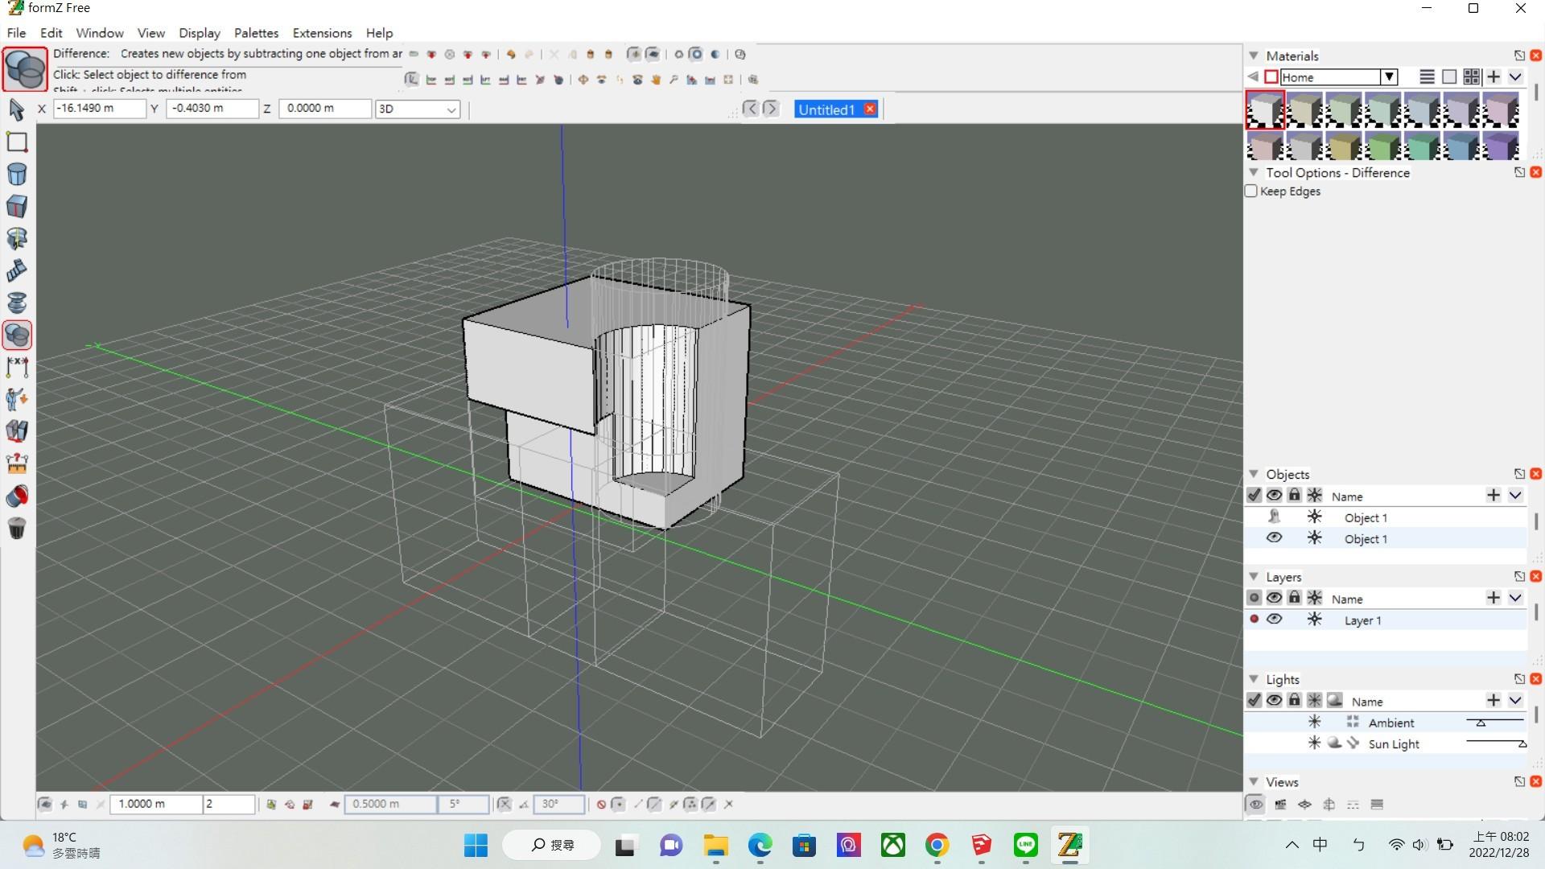
Task: Open the Display menu
Action: click(200, 33)
